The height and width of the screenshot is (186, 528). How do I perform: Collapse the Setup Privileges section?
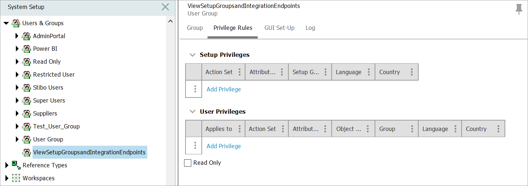pyautogui.click(x=192, y=55)
